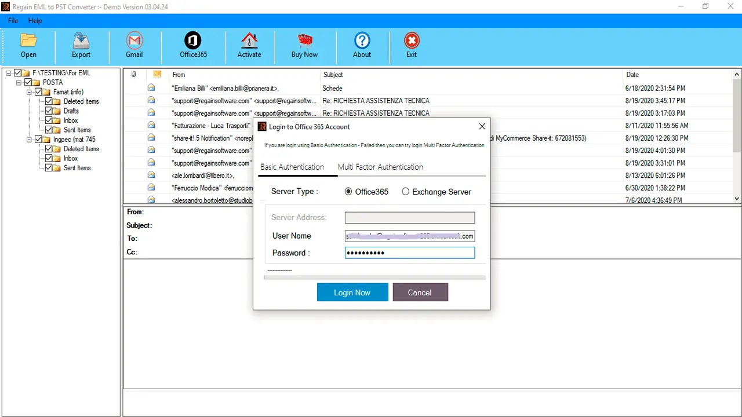Click the envelope icon of the ale.lombardi@libero.it email

[151, 175]
